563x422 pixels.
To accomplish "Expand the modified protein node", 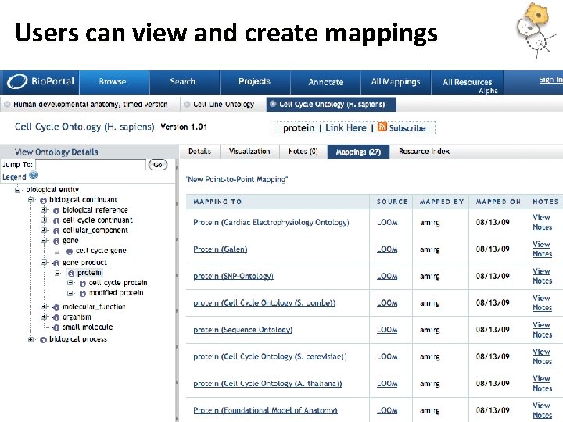I will (70, 293).
